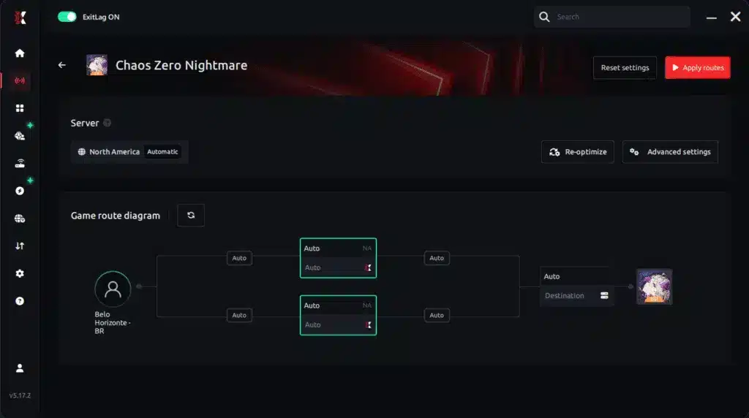Open the up-down traffic arrows icon
This screenshot has width=749, height=418.
coord(20,246)
